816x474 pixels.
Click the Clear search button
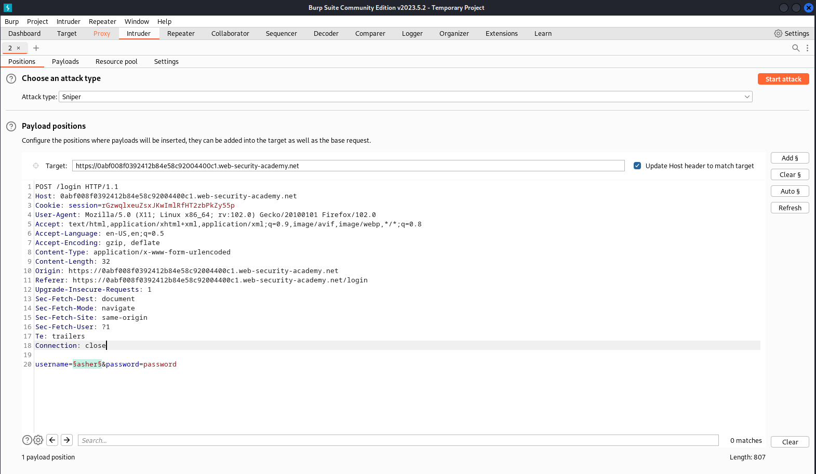[x=790, y=442]
